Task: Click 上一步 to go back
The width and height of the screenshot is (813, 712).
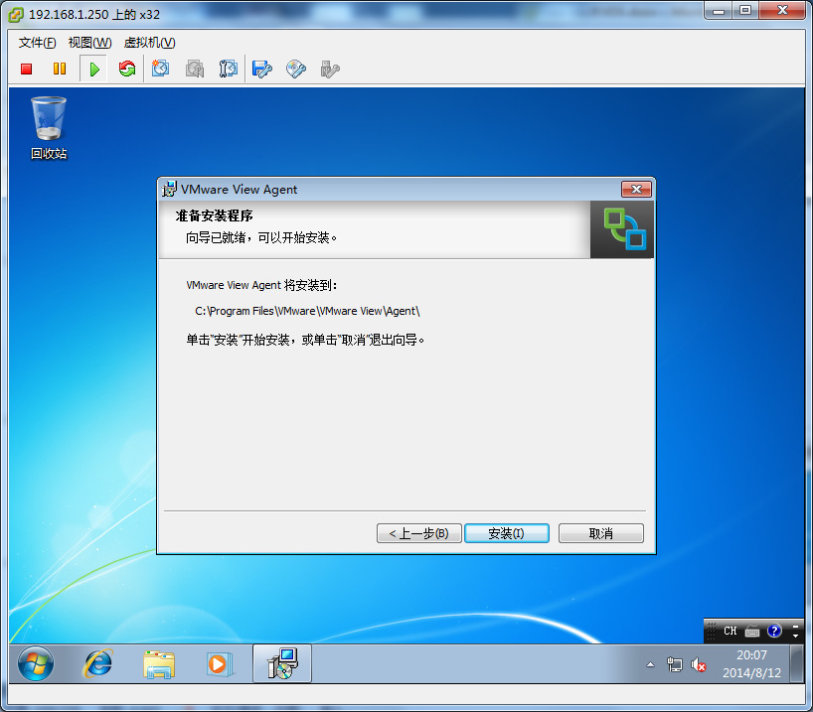Action: (x=418, y=532)
